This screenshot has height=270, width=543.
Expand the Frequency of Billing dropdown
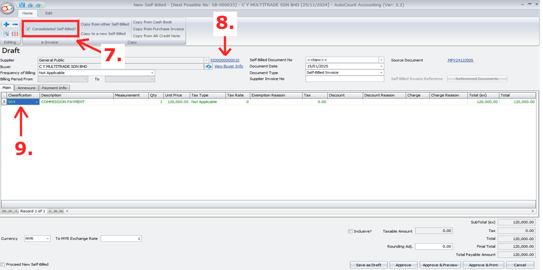click(x=152, y=73)
